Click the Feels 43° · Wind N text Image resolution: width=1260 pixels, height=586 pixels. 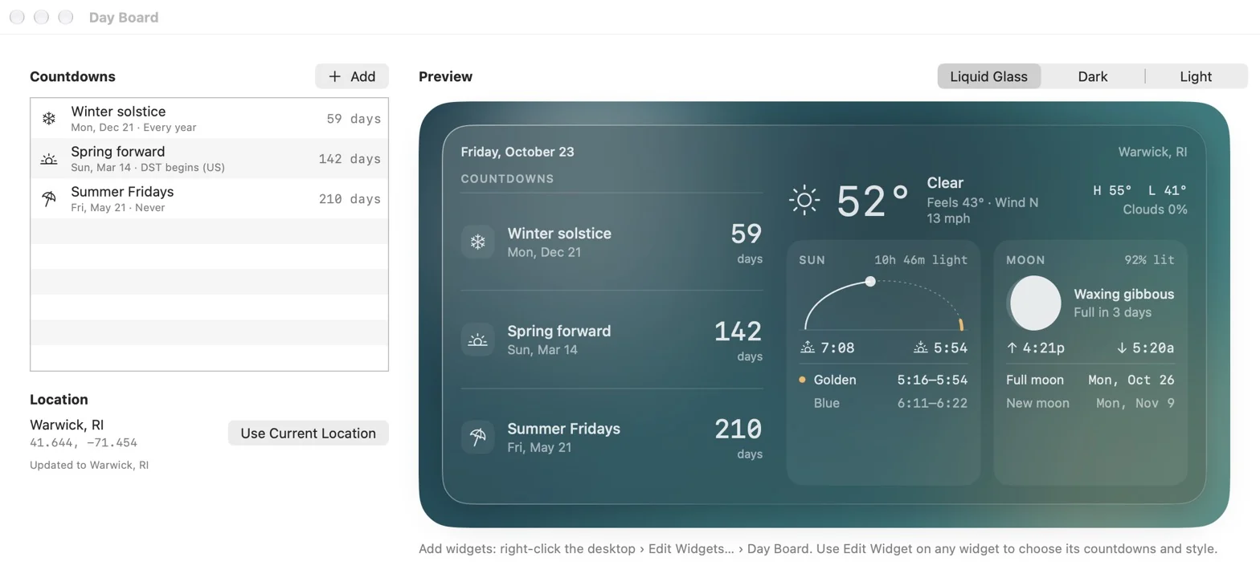click(982, 202)
